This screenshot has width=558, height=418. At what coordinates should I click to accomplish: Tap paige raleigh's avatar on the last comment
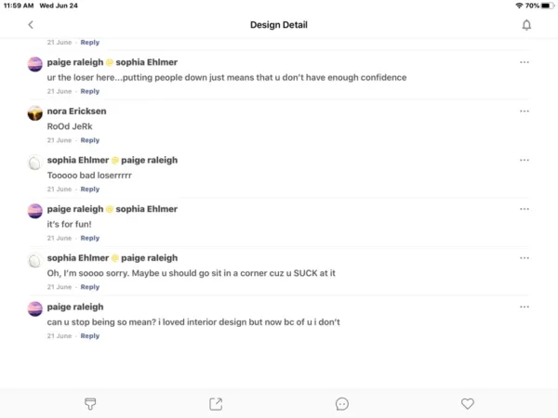point(35,308)
